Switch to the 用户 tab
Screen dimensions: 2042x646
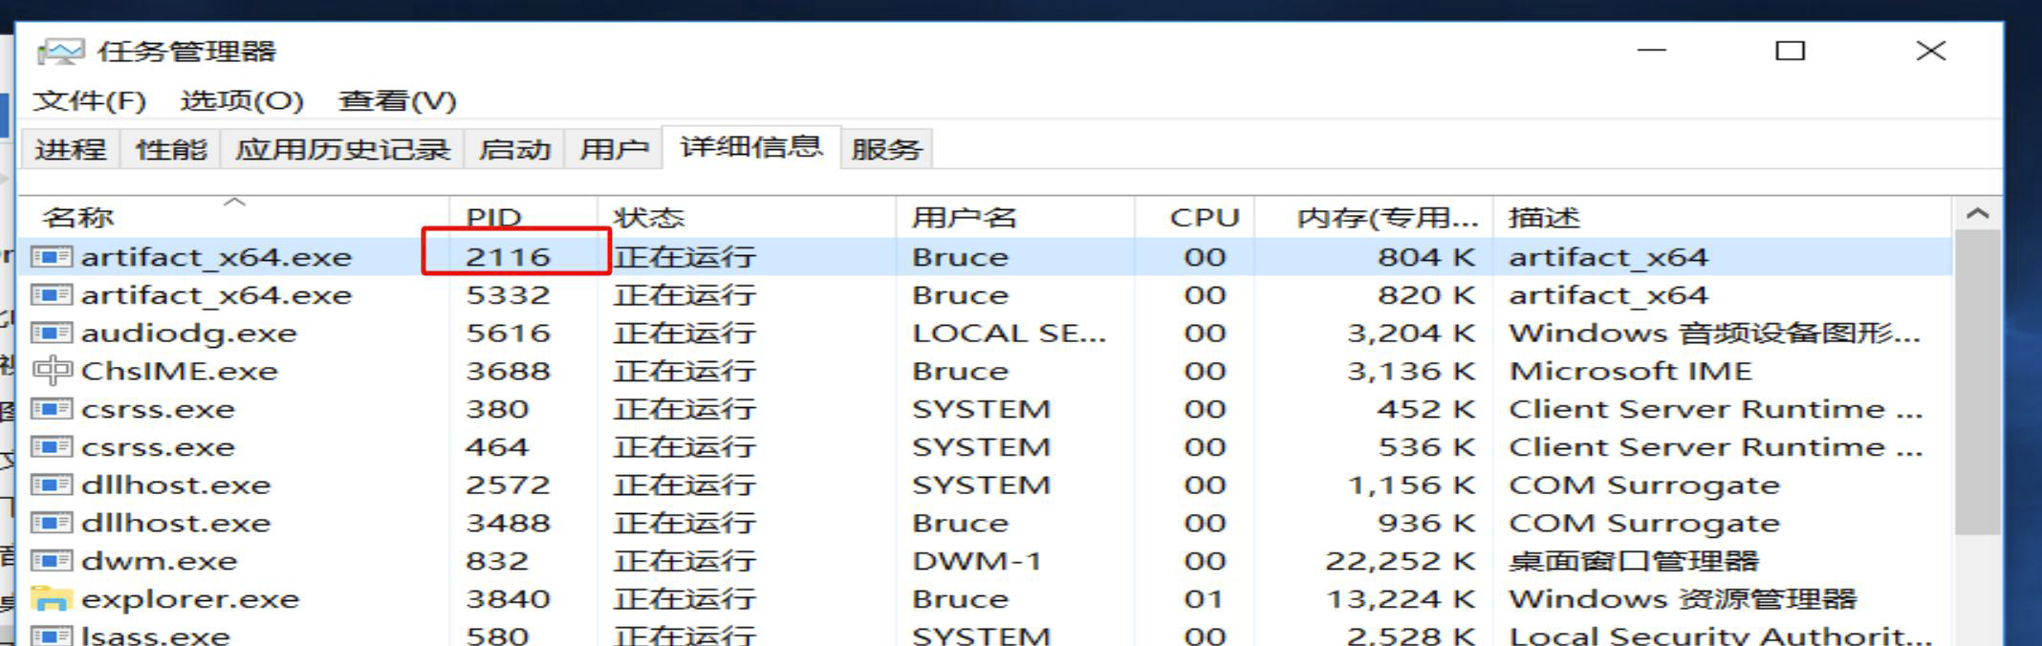(614, 149)
